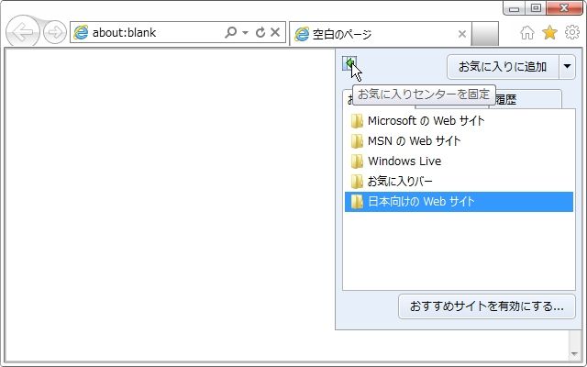587x367 pixels.
Task: Open the お気に入りバー folder
Action: 459,182
